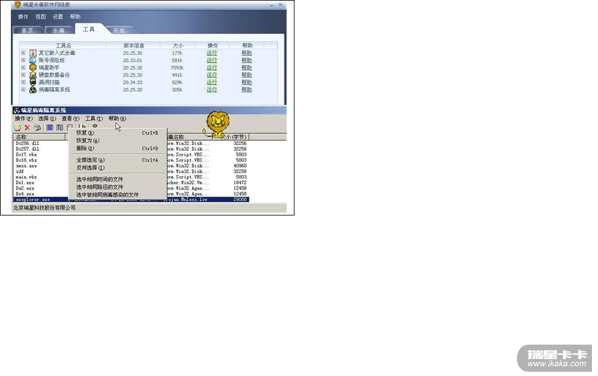Image resolution: width=598 pixels, height=376 pixels.
Task: Open 帮助(H) menu in quarantine window
Action: click(117, 119)
